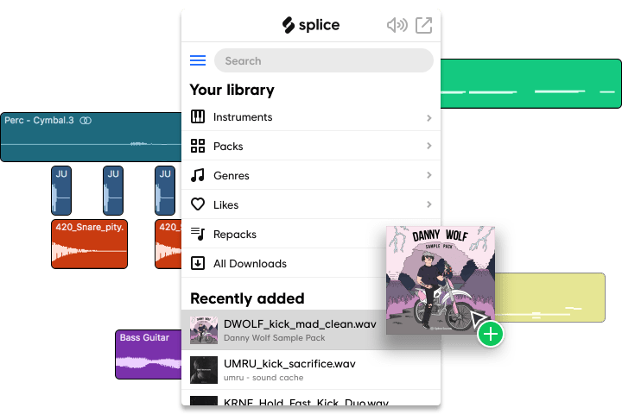The image size is (622, 414).
Task: Open the Likes library section
Action: [x=311, y=204]
